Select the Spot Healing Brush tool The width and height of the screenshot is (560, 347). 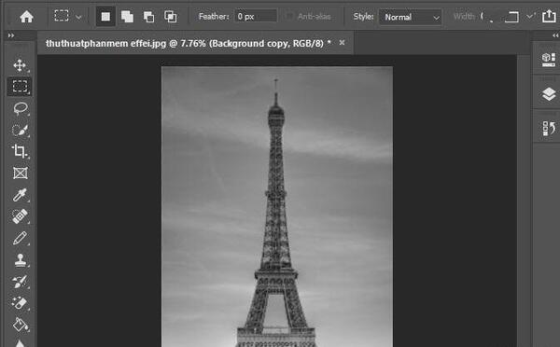point(20,216)
